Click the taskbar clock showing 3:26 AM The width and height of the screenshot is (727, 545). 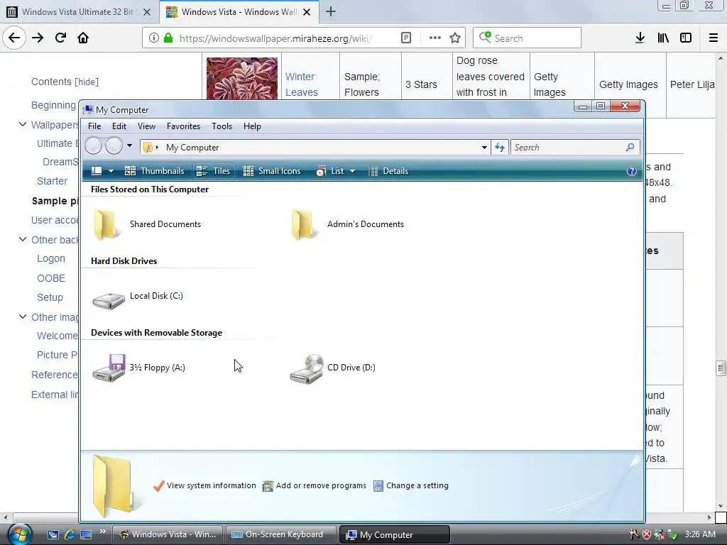coord(699,534)
